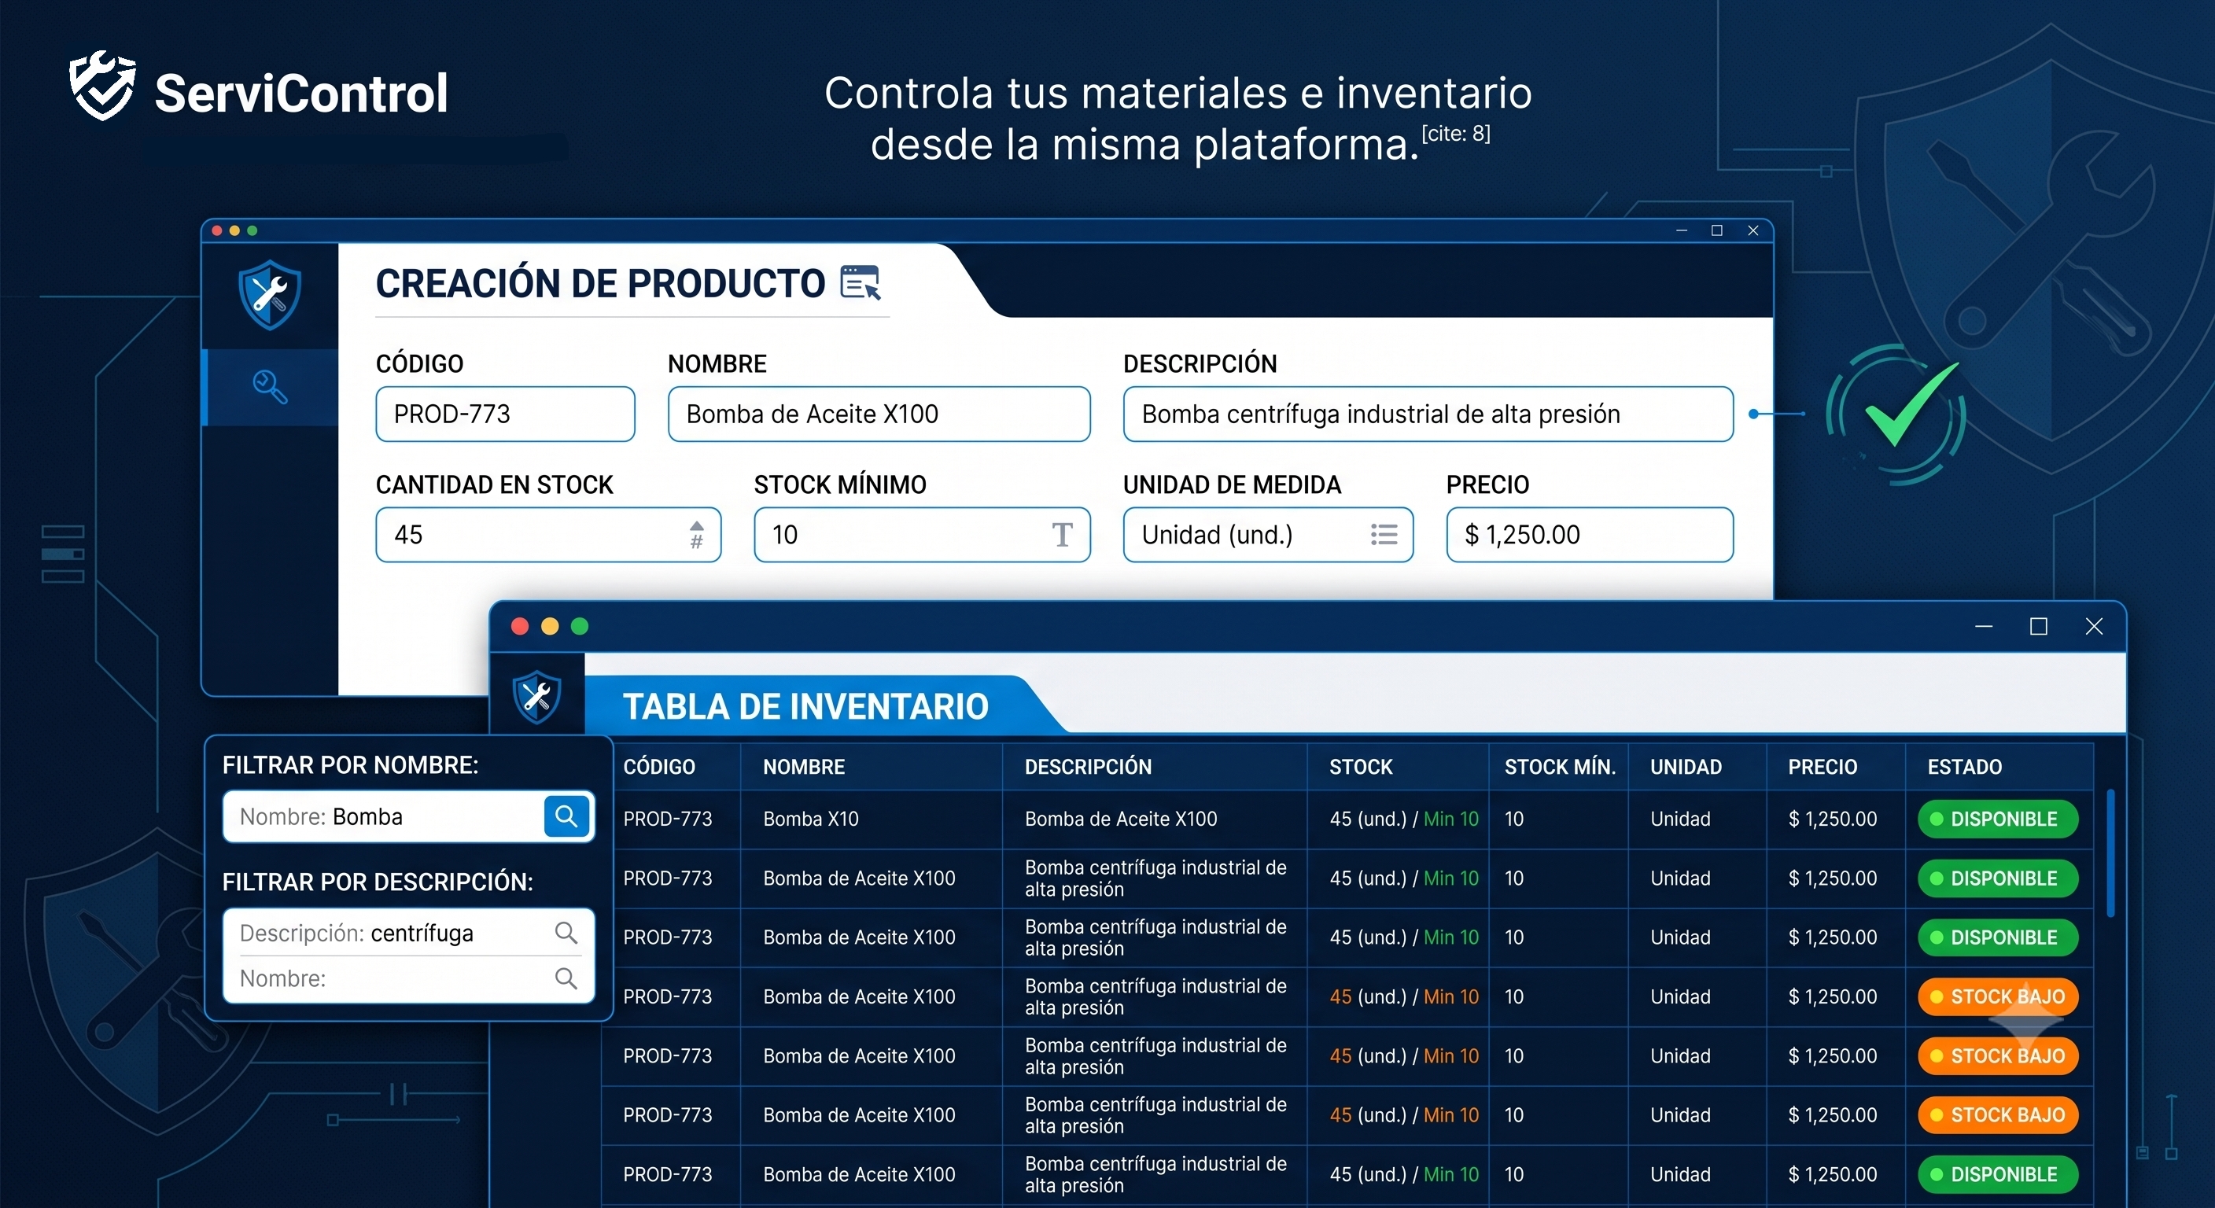This screenshot has height=1208, width=2215.
Task: Select the Tabla de Inventario tab
Action: point(805,706)
